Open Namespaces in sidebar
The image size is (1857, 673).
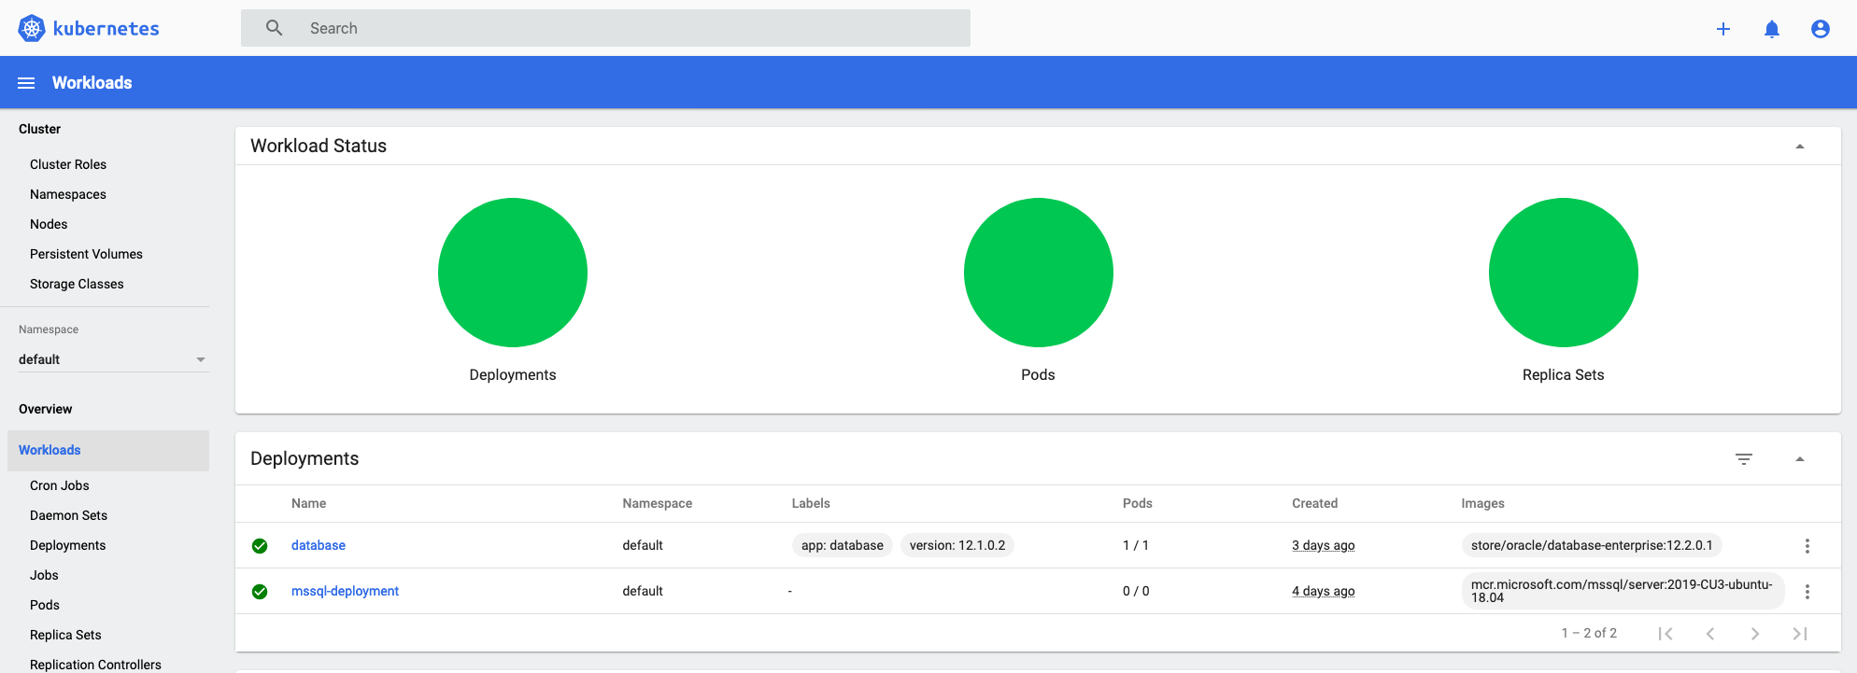pos(68,194)
